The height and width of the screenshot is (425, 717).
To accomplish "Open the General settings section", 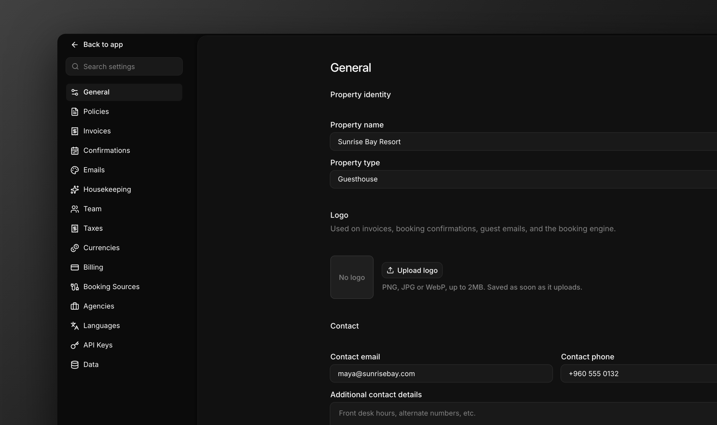I will coord(124,92).
